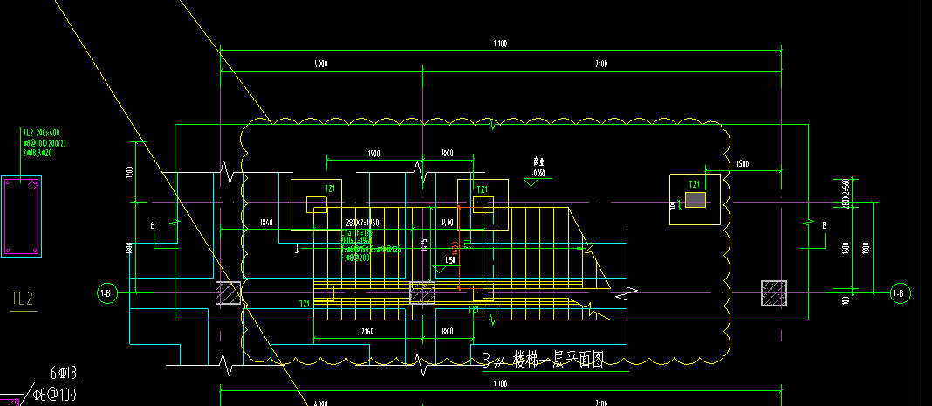The image size is (932, 406).
Task: Select the grey filled TZ1 column
Action: coord(696,200)
